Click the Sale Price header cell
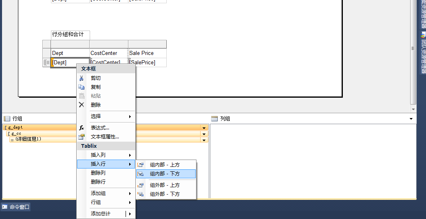 coord(148,53)
